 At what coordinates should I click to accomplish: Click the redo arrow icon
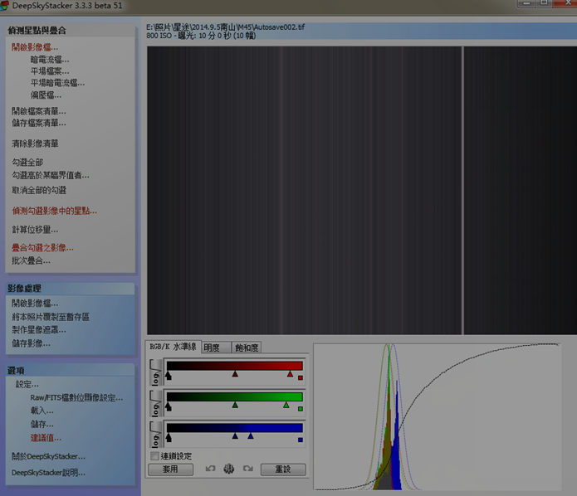click(x=248, y=469)
